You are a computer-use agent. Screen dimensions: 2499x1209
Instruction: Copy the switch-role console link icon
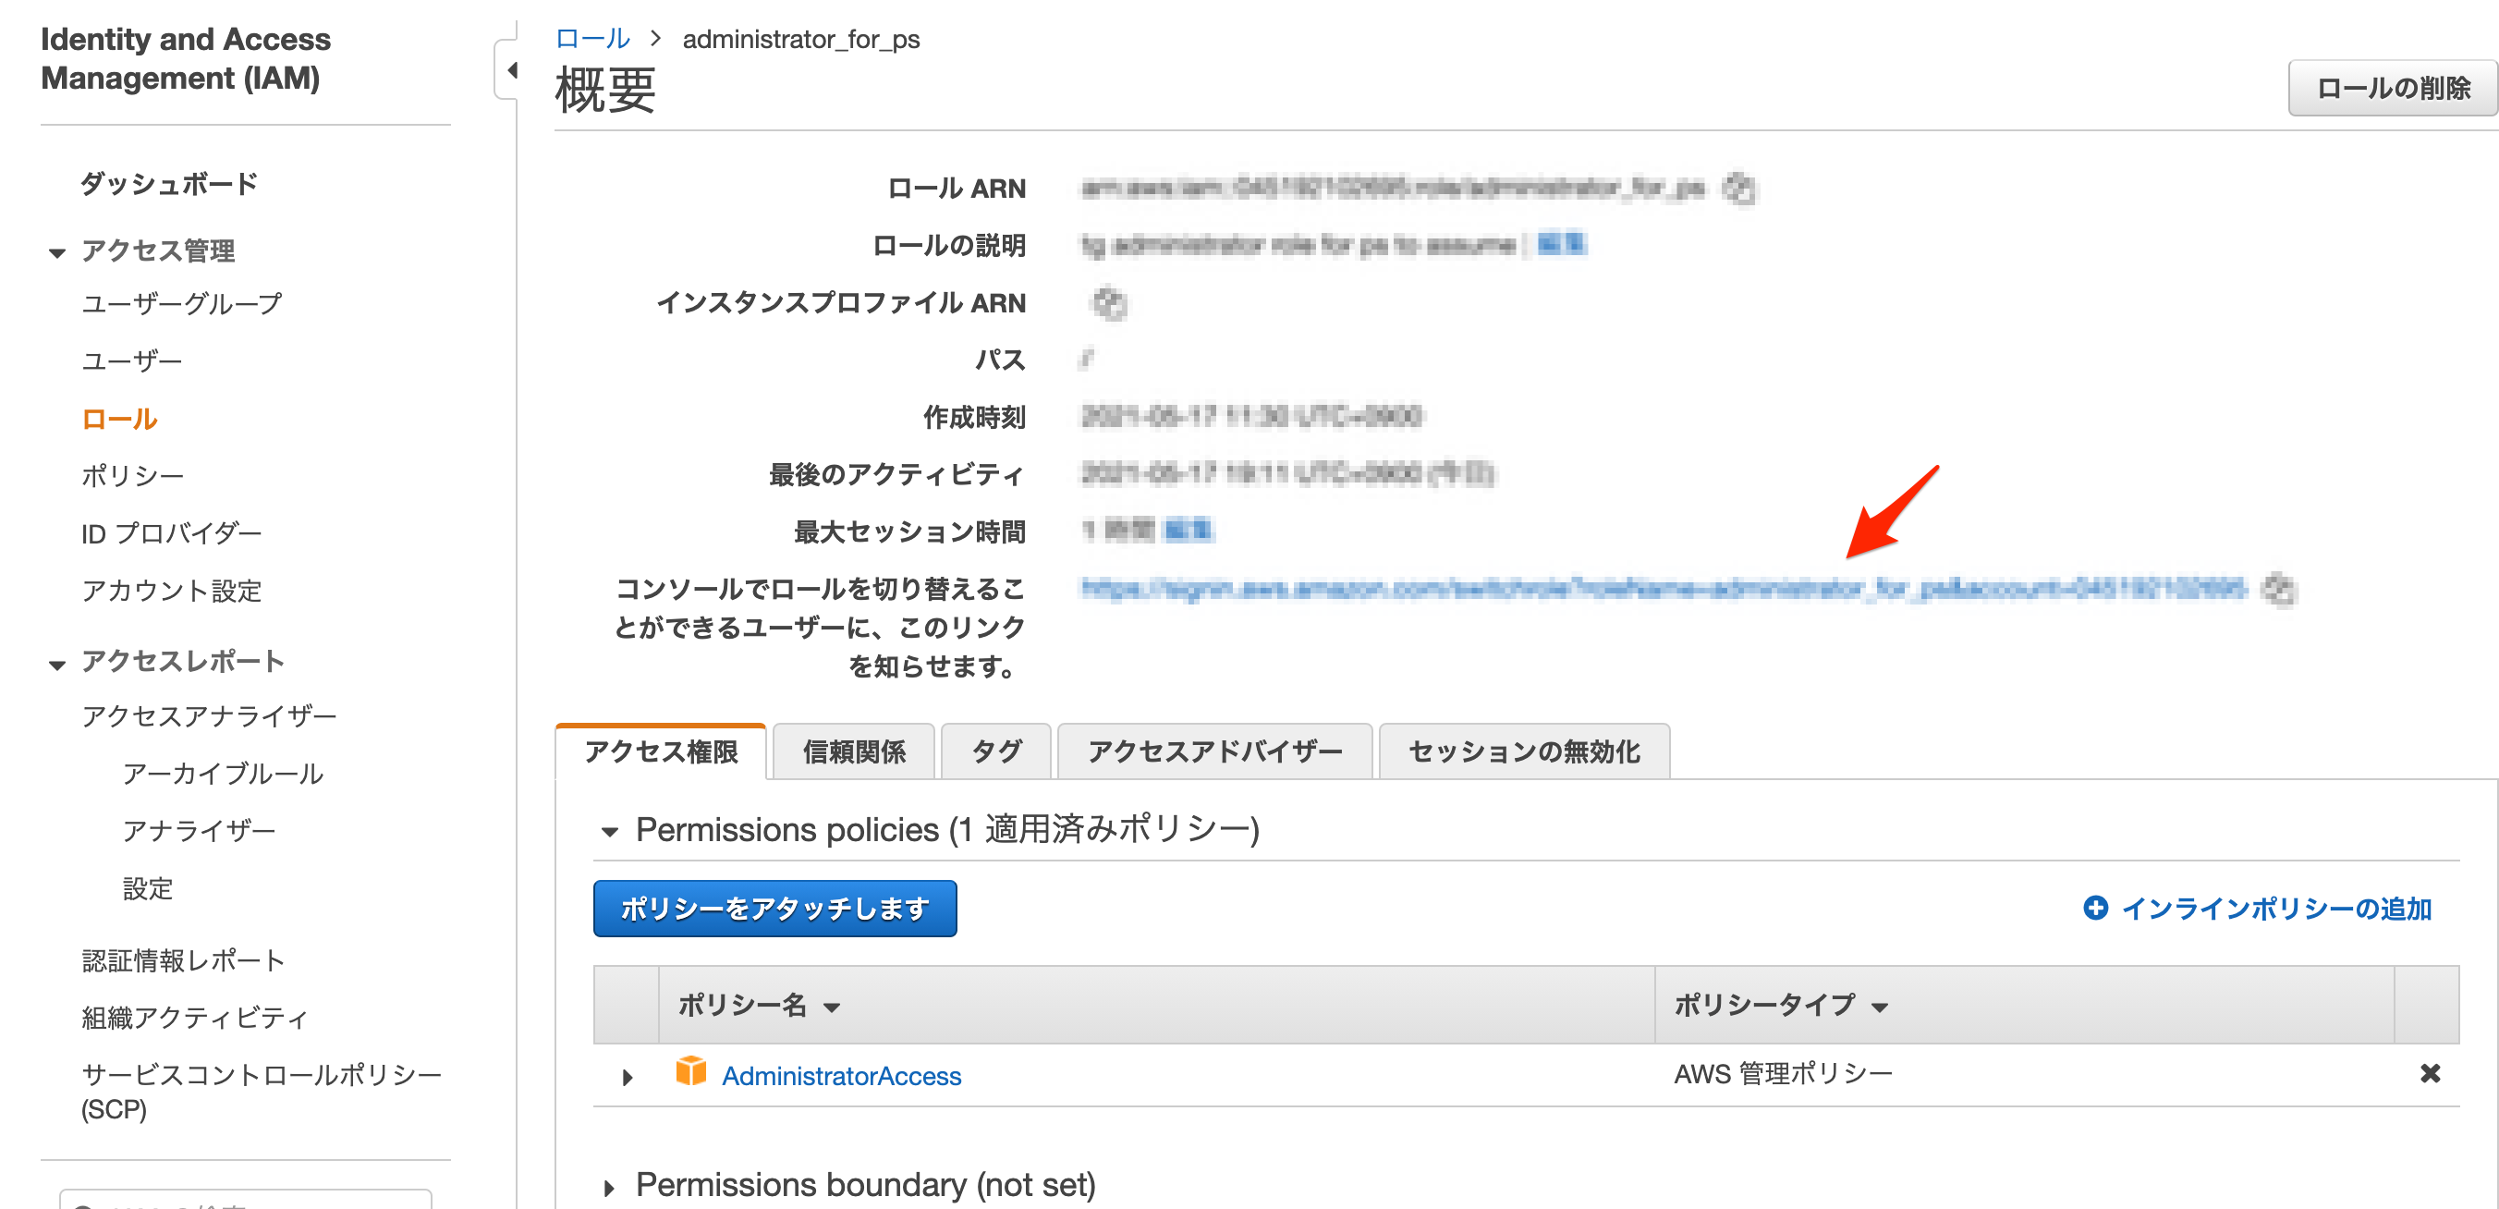coord(2278,589)
